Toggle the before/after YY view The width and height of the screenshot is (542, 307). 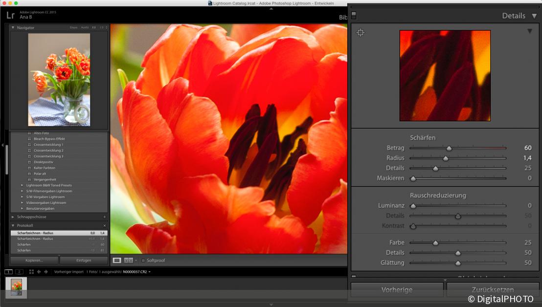pyautogui.click(x=128, y=261)
